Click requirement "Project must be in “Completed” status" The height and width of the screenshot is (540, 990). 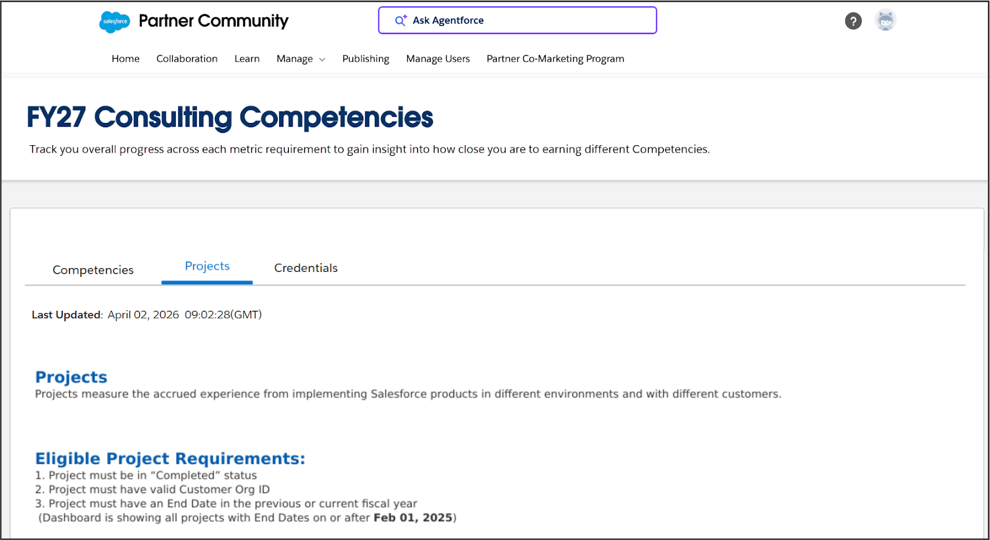146,475
